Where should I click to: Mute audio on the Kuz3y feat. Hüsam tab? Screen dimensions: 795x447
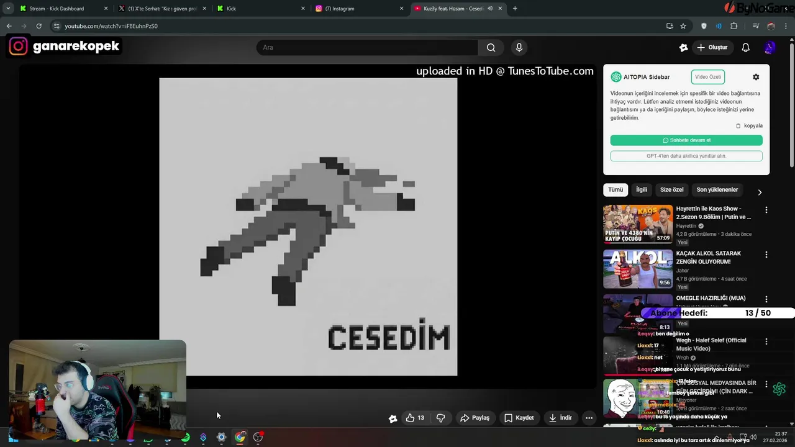pos(490,9)
